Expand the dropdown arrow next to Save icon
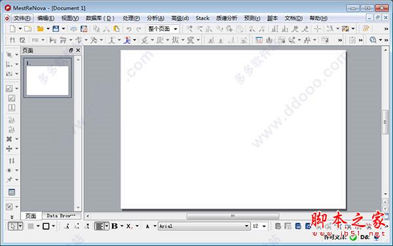Viewport: 393px width, 246px height. pos(64,29)
